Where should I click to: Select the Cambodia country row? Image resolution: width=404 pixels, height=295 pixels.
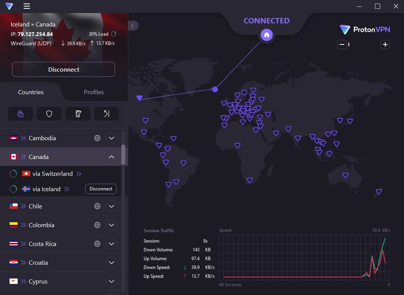coord(61,138)
